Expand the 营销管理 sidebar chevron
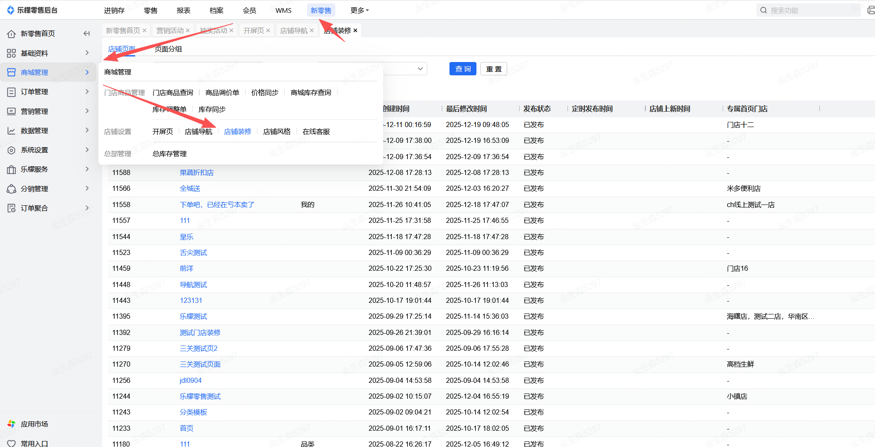Image resolution: width=875 pixels, height=447 pixels. [87, 111]
